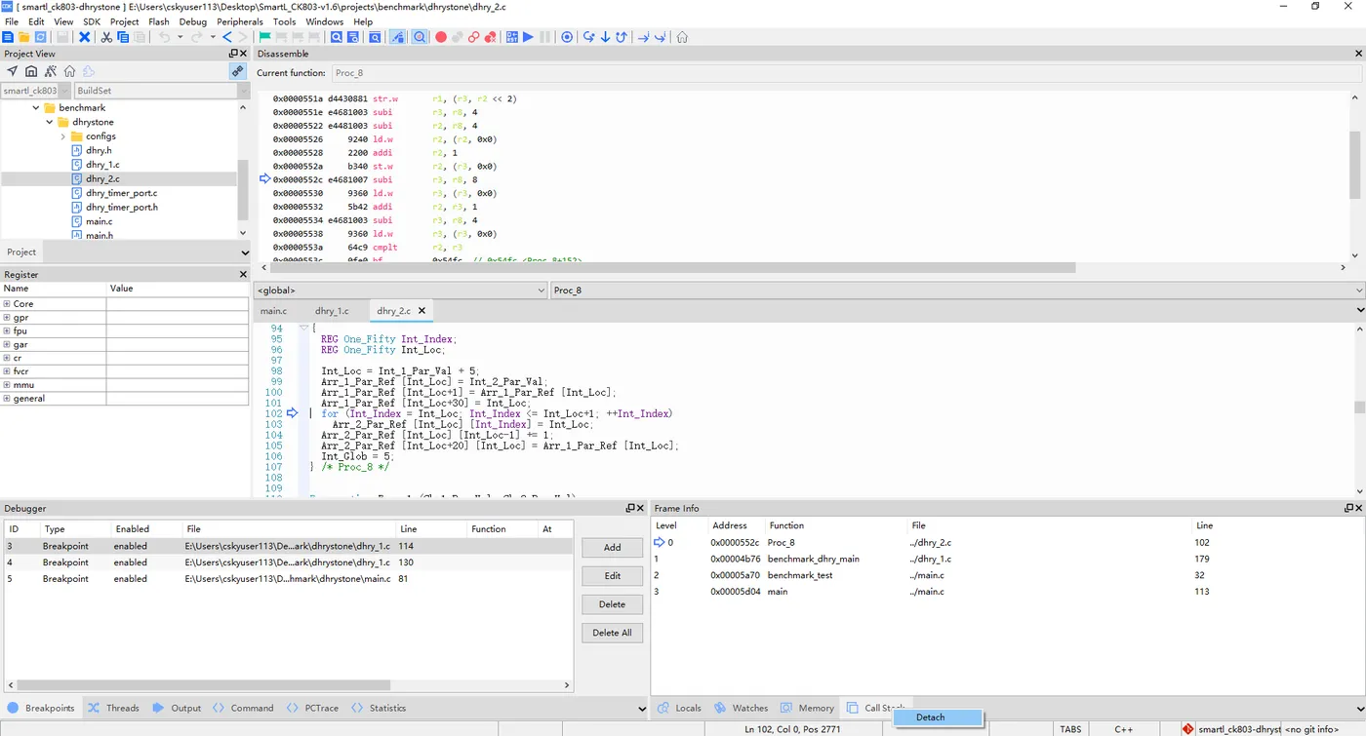Close the Debugger panel
1366x736 pixels.
click(x=639, y=508)
